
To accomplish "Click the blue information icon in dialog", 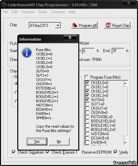I will 27,53.
